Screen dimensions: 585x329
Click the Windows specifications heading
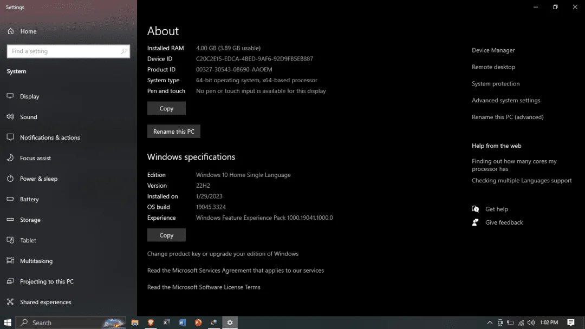click(x=191, y=157)
